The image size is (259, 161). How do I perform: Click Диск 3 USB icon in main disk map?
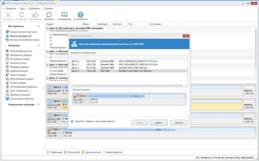[x=50, y=129]
